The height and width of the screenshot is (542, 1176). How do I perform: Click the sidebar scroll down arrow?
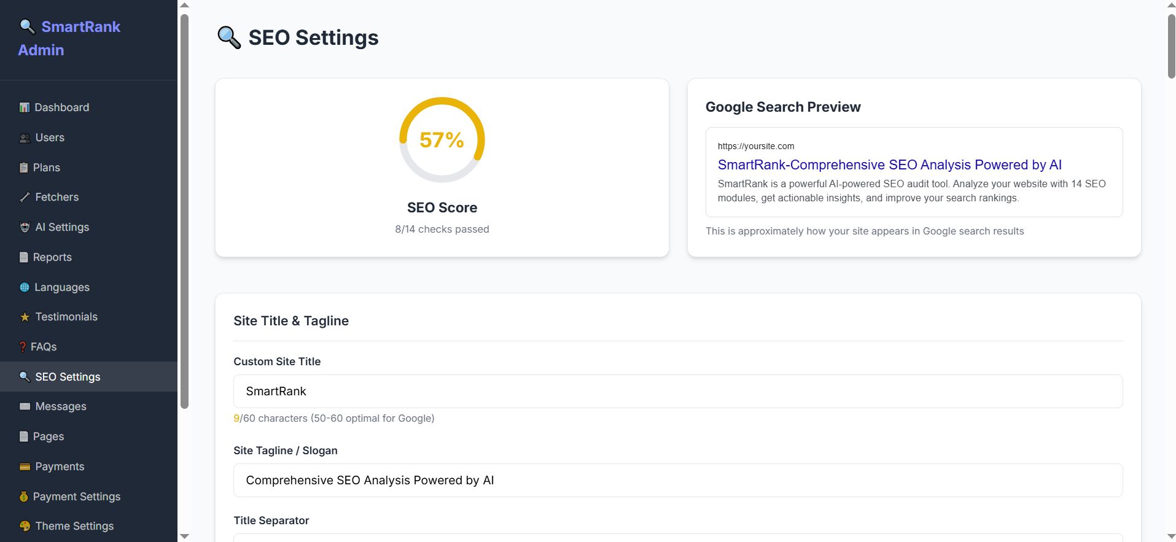coord(184,536)
